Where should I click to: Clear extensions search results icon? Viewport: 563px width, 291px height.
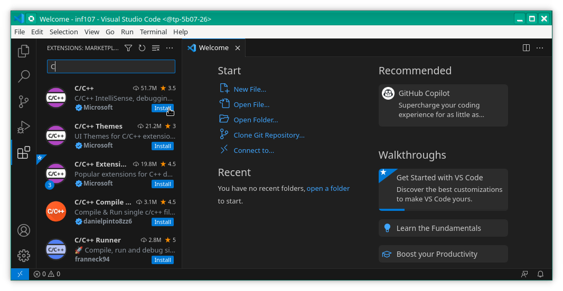(155, 48)
